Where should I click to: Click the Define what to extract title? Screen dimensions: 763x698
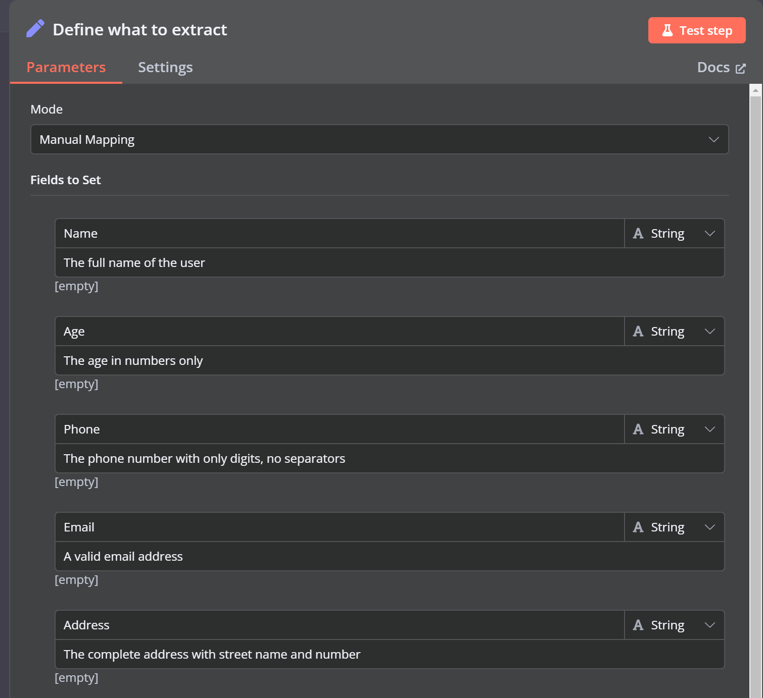coord(140,30)
